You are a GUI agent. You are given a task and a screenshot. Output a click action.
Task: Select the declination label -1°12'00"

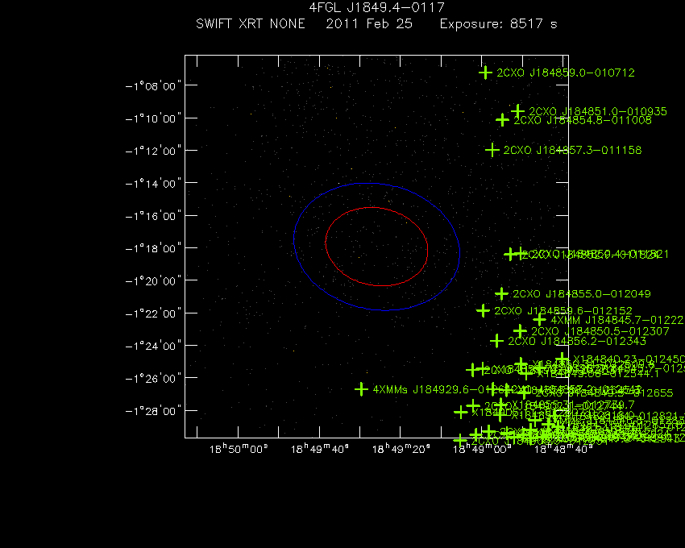153,151
